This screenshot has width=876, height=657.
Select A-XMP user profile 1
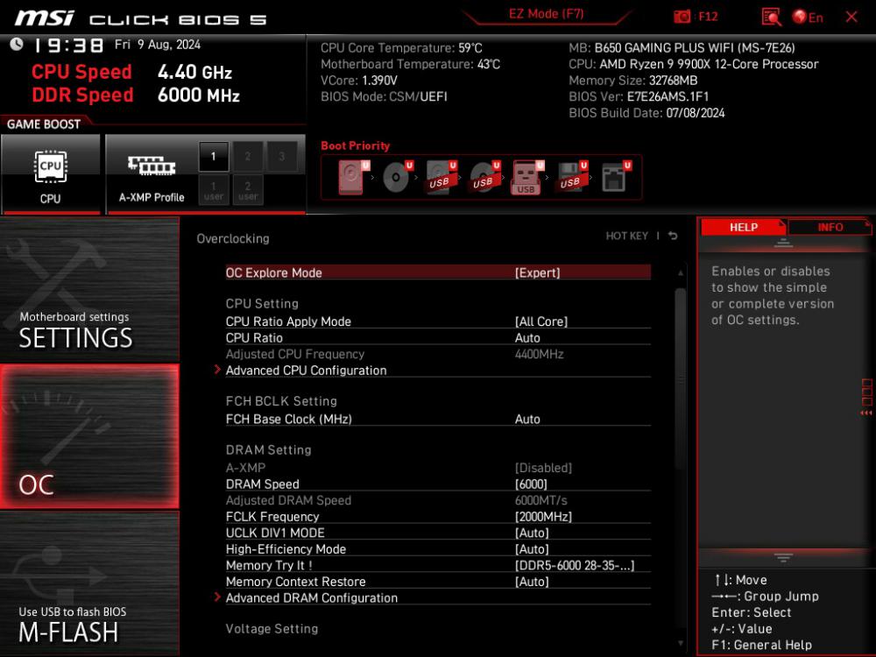pyautogui.click(x=214, y=190)
